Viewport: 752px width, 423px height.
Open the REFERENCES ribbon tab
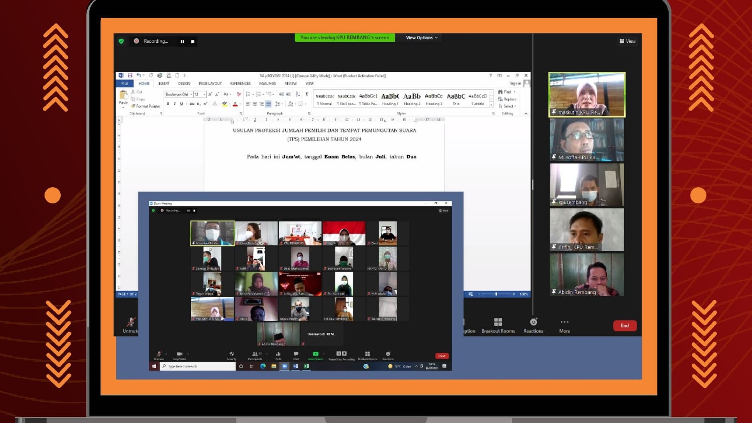tap(240, 84)
